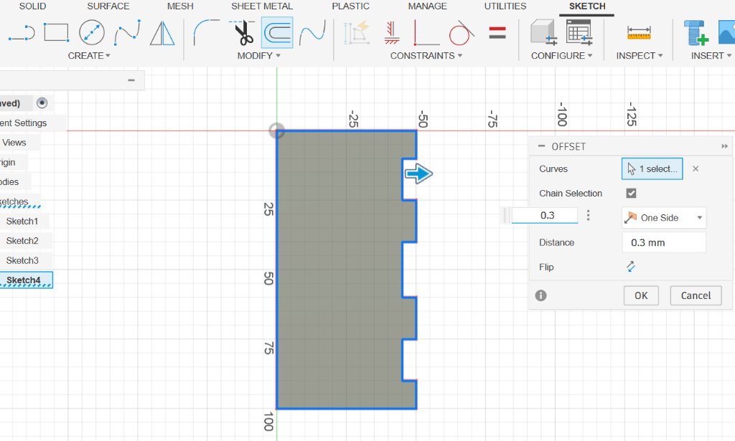
Task: Select Sketch3 in the browser
Action: (22, 260)
